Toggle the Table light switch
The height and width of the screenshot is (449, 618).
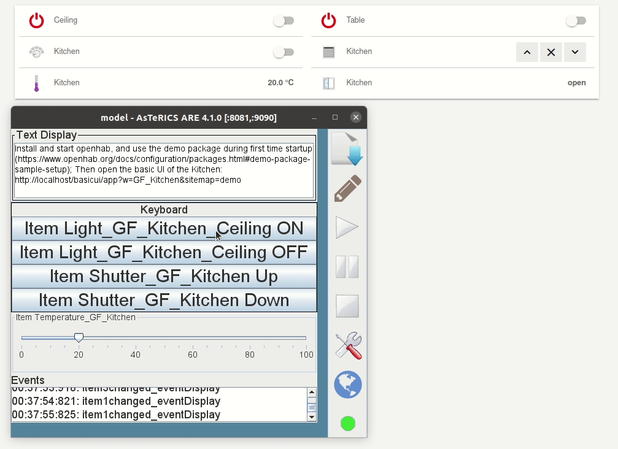(x=576, y=21)
